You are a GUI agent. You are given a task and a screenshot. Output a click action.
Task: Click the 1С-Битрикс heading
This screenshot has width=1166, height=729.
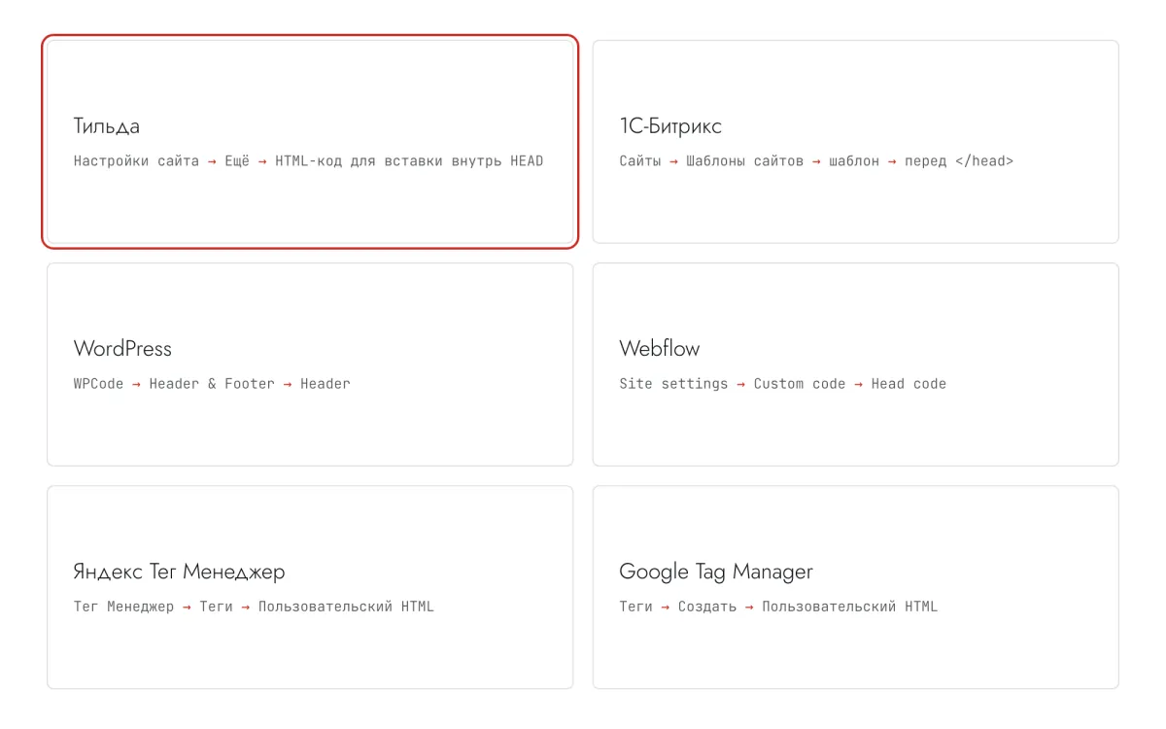[670, 126]
